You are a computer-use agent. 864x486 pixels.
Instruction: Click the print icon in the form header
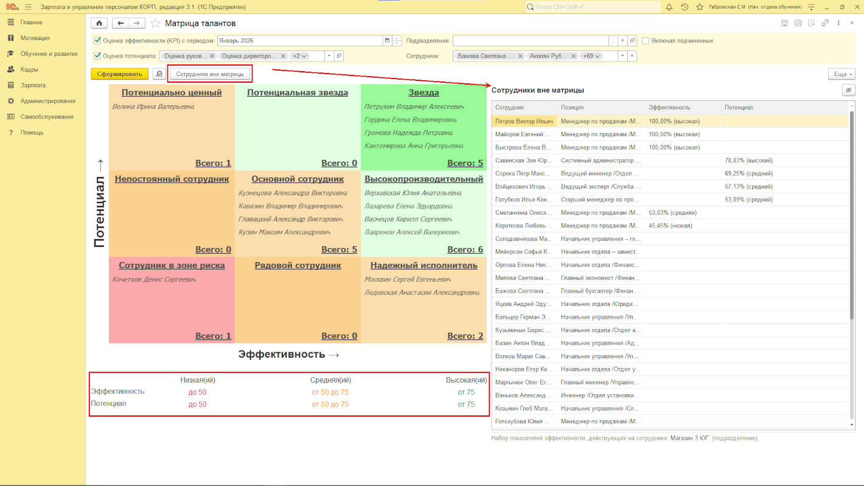[x=798, y=23]
